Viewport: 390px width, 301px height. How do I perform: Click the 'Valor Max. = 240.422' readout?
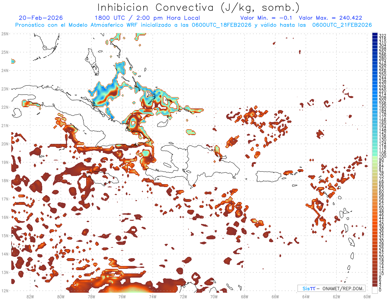click(x=330, y=18)
